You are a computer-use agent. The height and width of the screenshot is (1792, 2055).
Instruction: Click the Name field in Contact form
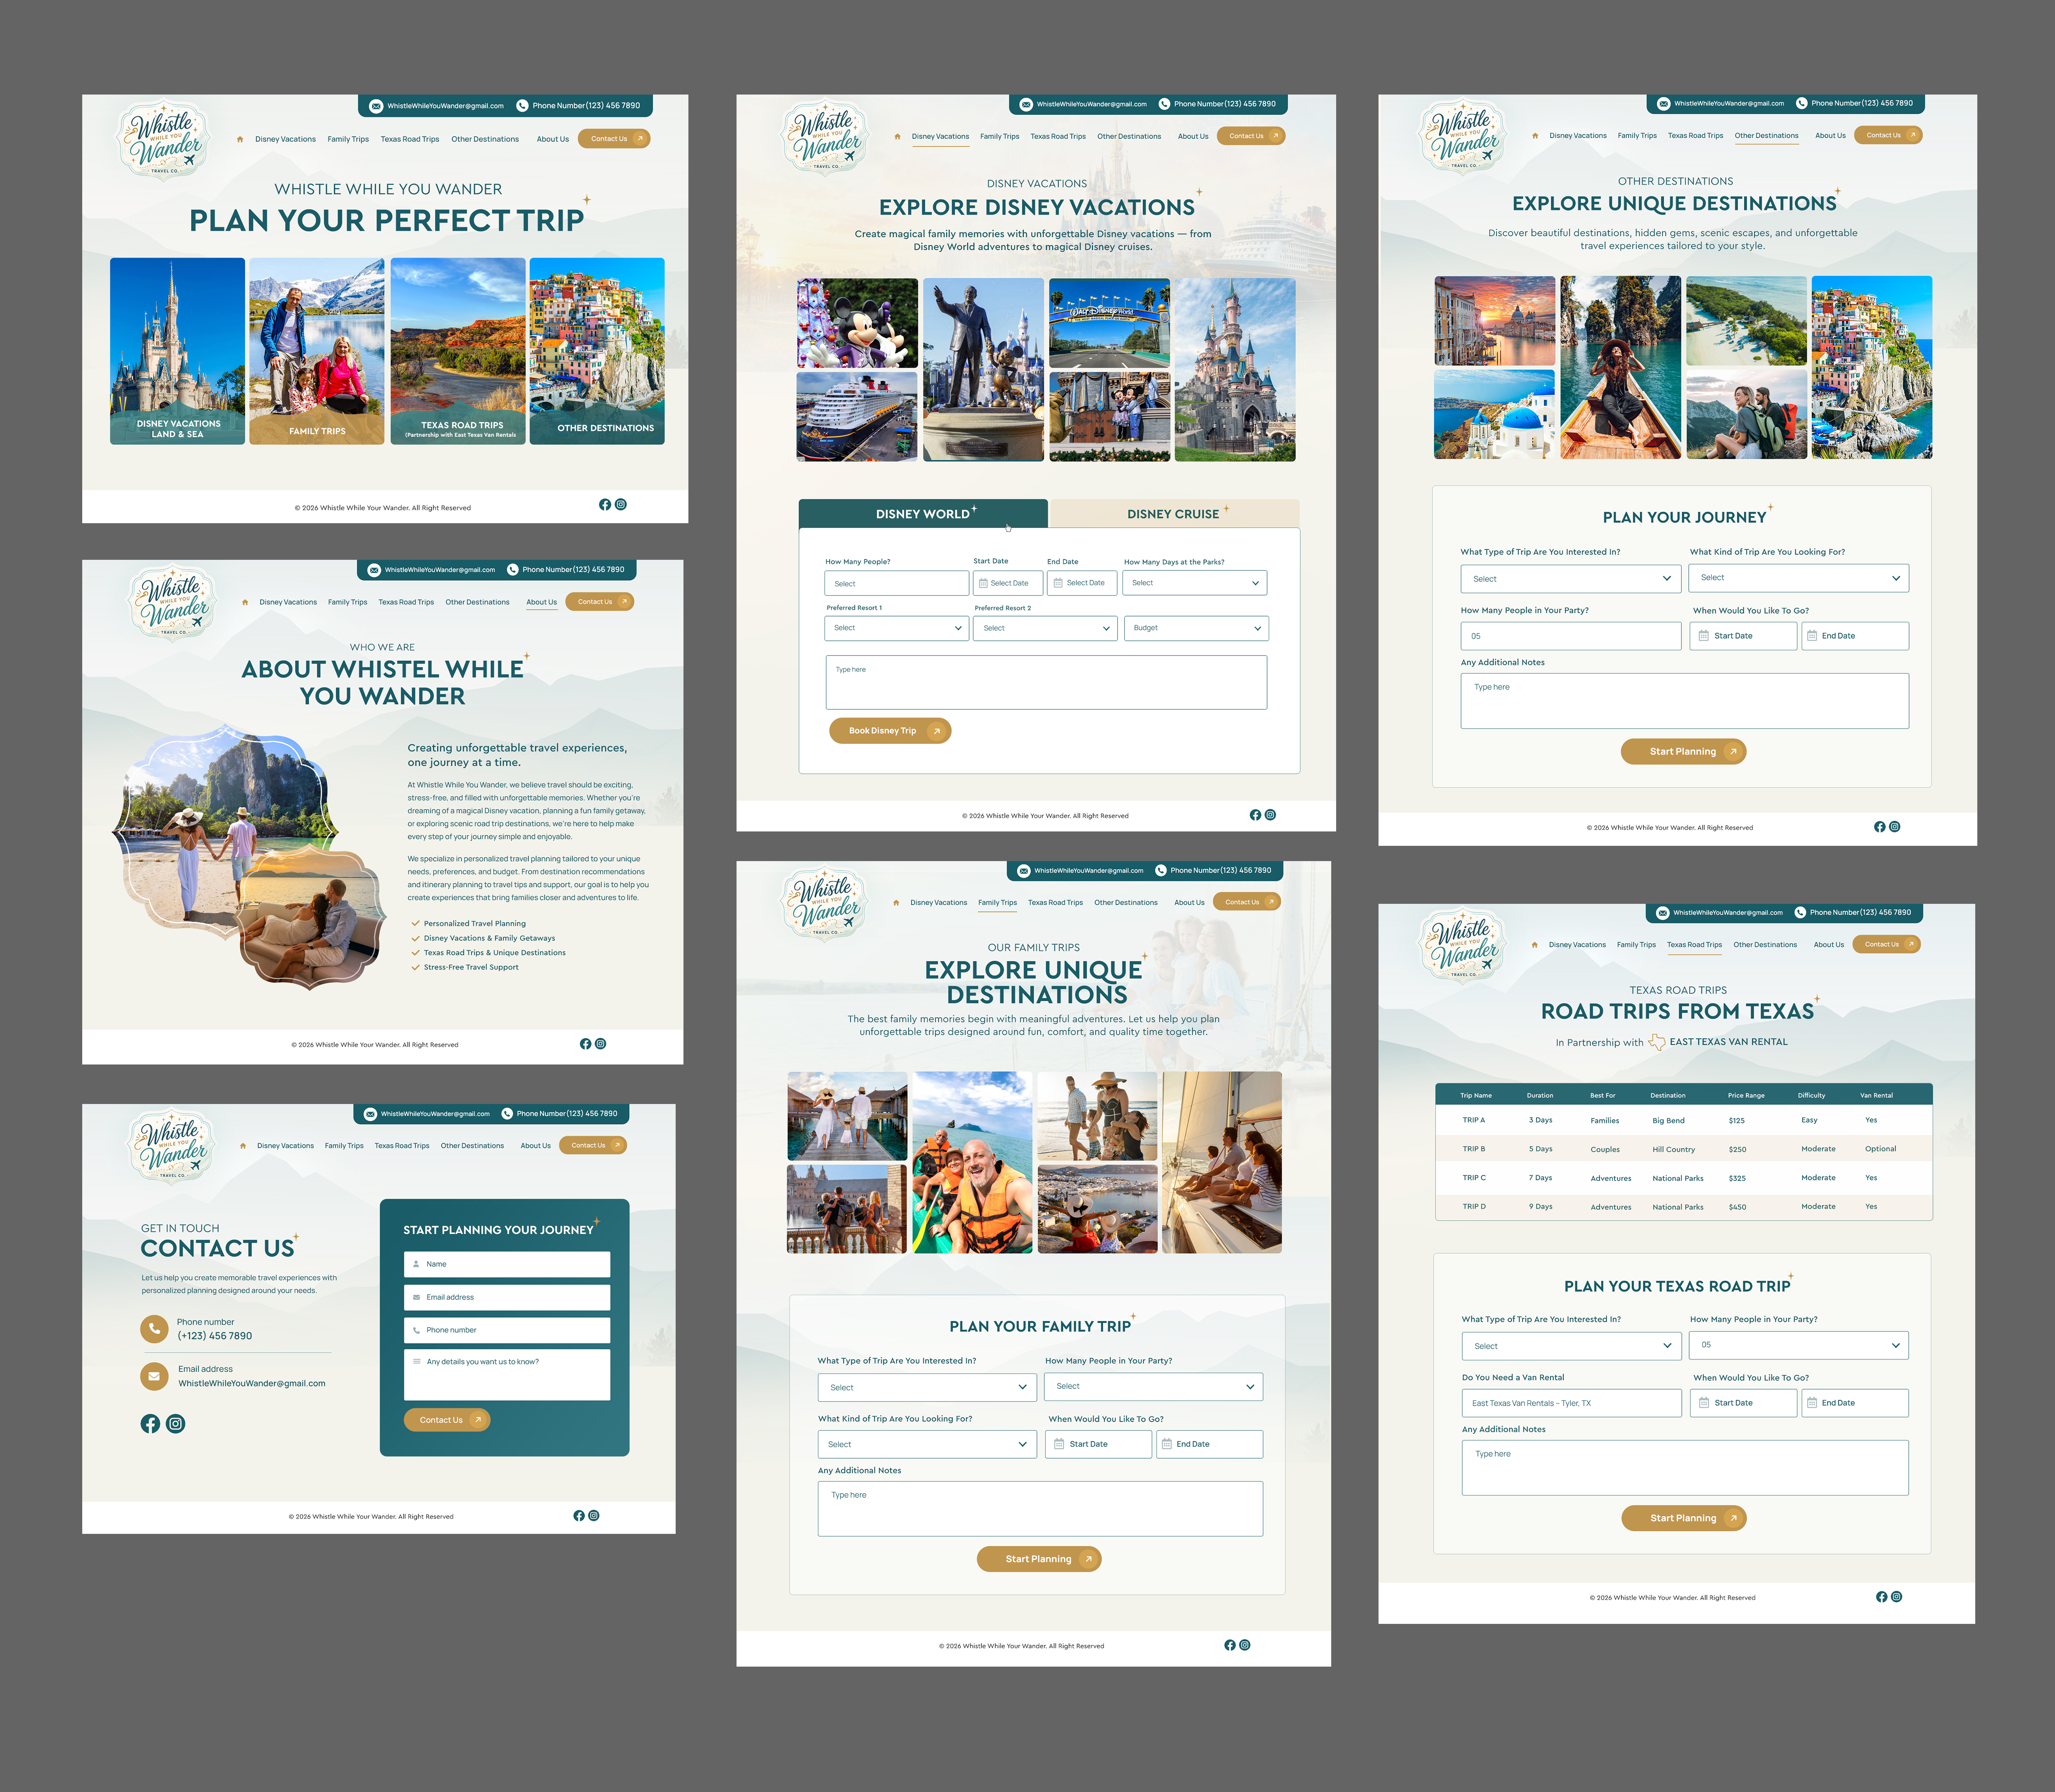pyautogui.click(x=507, y=1264)
